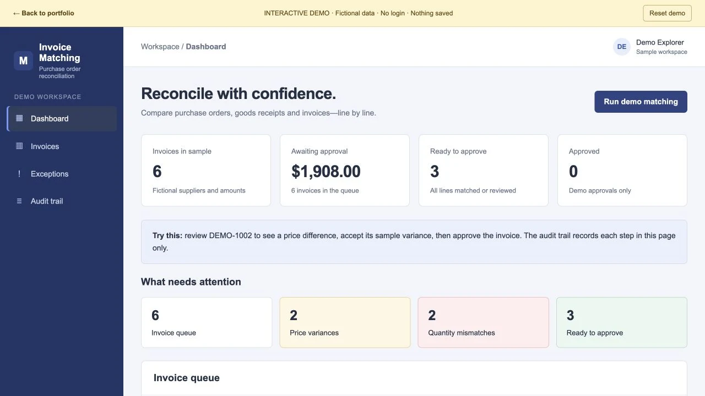Open the Price variances card
This screenshot has height=396, width=705.
[345, 322]
